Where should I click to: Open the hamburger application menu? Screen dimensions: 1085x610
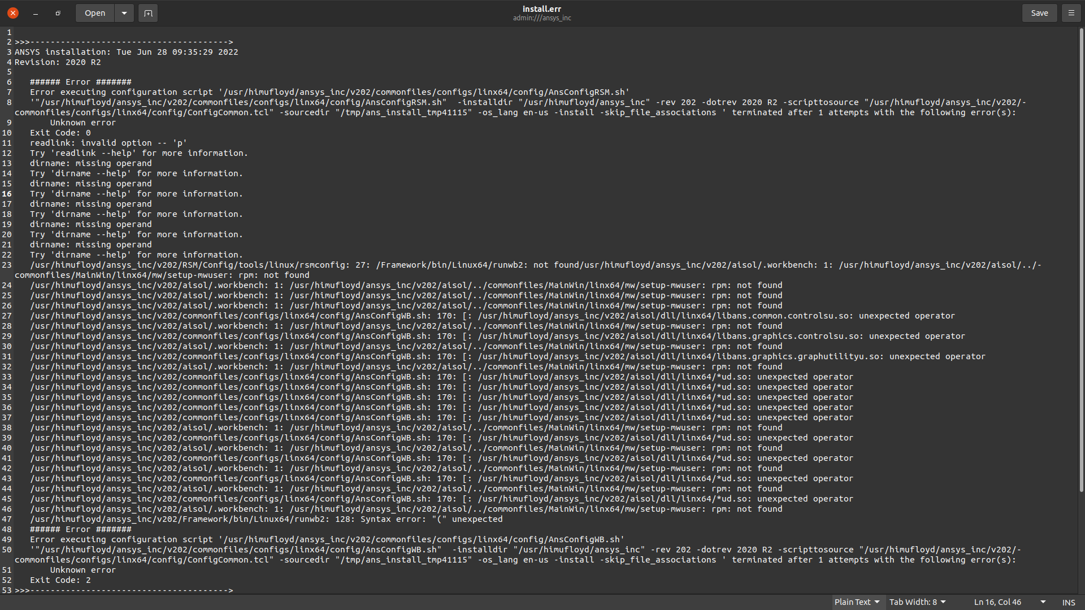pyautogui.click(x=1071, y=13)
